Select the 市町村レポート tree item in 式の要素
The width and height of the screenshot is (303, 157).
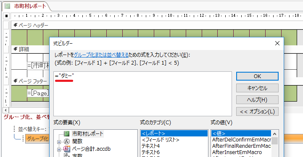[x=88, y=133]
